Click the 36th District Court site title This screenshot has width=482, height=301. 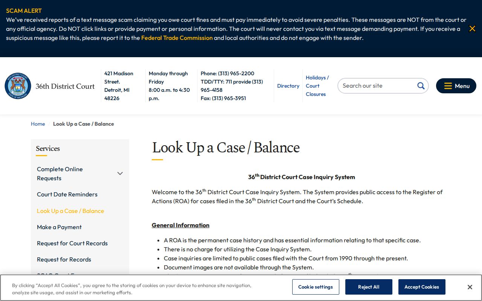coord(65,86)
